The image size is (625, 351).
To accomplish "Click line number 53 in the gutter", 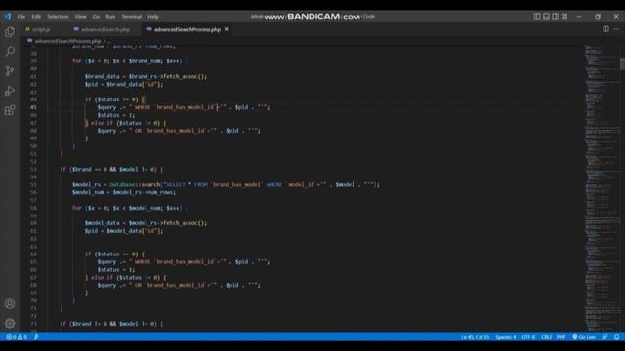I will (x=33, y=169).
